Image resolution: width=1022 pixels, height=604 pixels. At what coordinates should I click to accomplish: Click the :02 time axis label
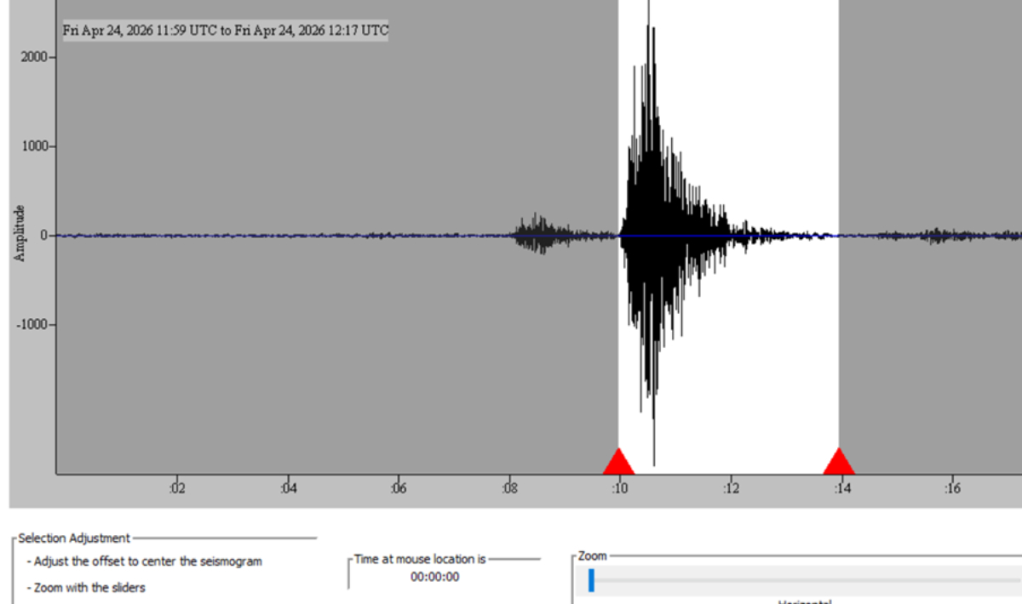coord(176,488)
